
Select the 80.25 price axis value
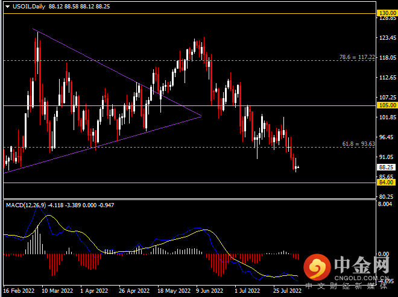(x=386, y=197)
